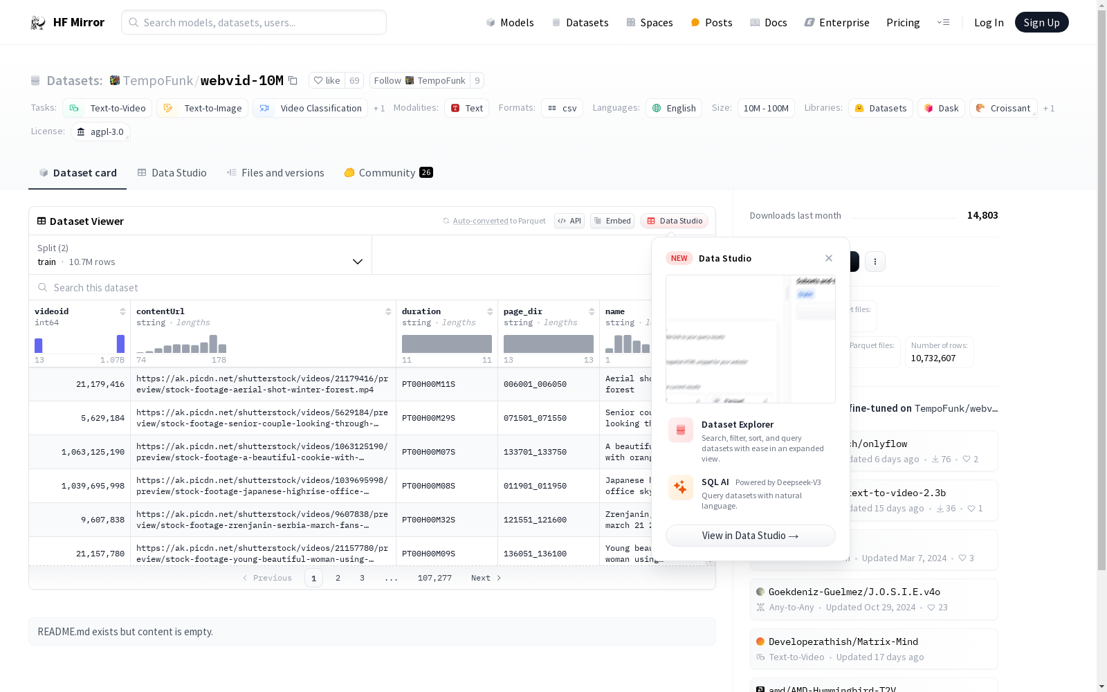Click duration cell PT00H00M29S
The width and height of the screenshot is (1107, 692).
point(446,418)
